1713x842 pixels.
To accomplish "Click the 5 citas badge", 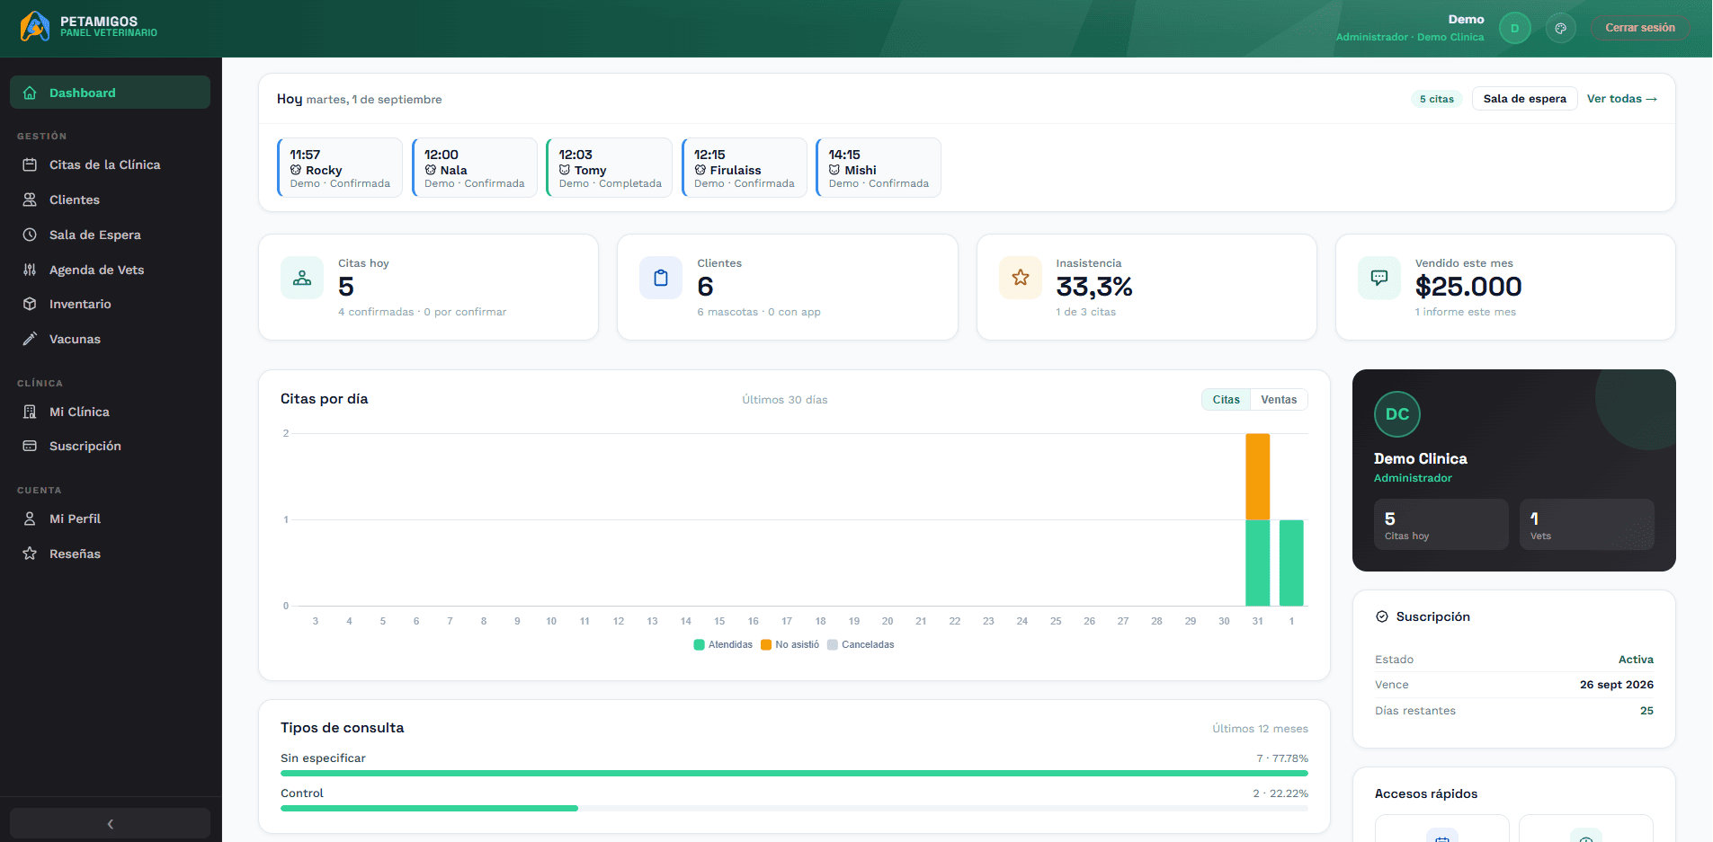I will (x=1436, y=99).
